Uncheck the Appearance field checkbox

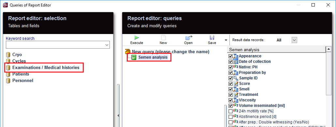click(x=230, y=56)
